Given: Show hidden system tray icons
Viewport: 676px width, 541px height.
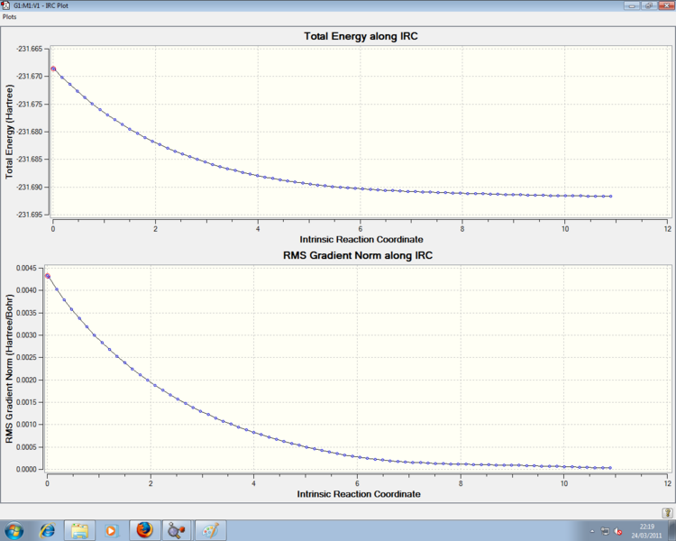Looking at the screenshot, I should tap(592, 531).
